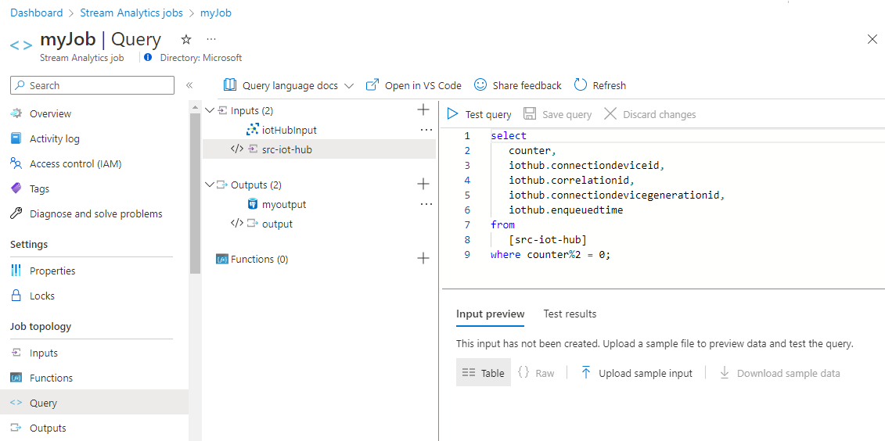Click the sidebar Search field

[x=93, y=85]
